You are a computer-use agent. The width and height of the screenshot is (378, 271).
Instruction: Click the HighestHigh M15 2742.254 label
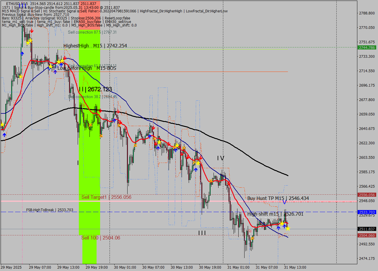pos(94,46)
